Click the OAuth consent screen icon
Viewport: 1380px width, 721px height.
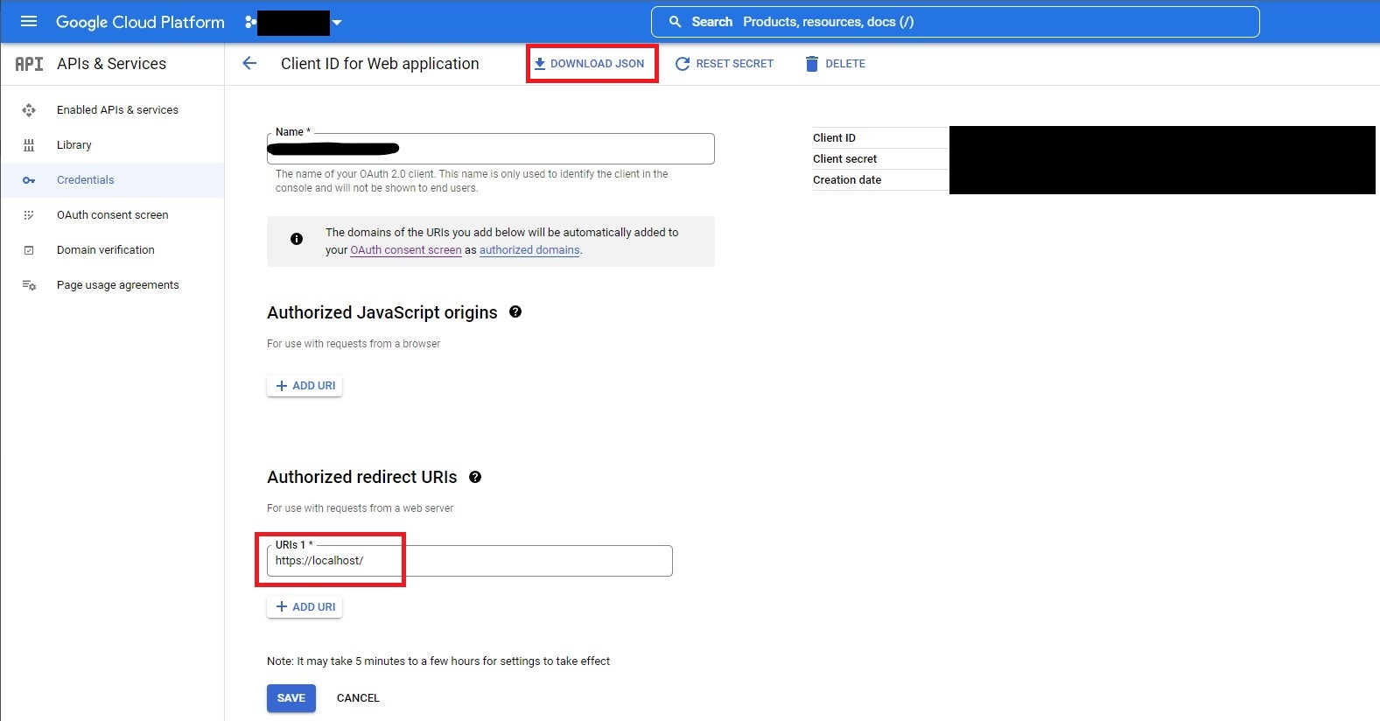point(29,215)
